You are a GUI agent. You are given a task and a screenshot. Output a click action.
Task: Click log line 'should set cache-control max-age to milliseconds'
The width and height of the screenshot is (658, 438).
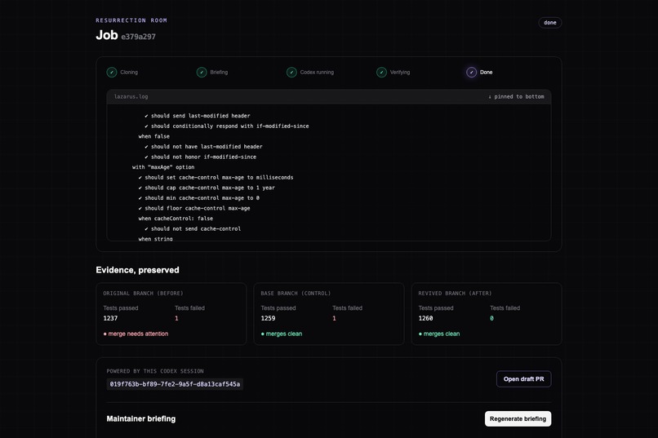(x=216, y=177)
